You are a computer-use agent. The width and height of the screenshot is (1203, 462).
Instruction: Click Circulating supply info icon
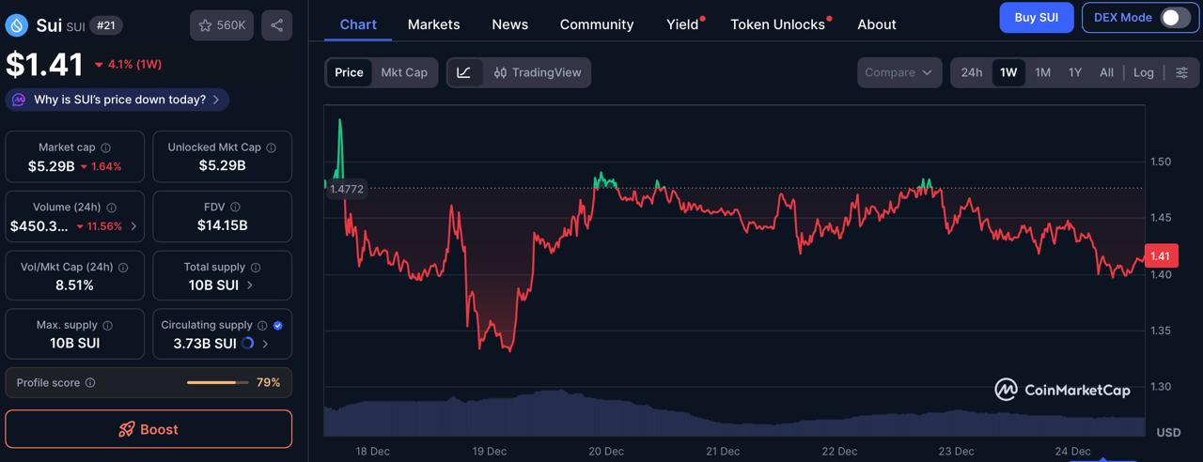tap(262, 326)
